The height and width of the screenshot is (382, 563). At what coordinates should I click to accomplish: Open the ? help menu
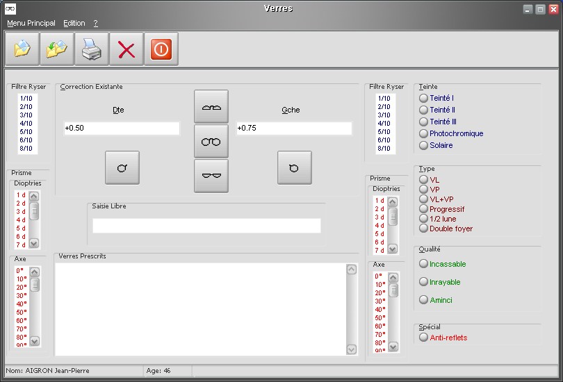coord(95,23)
